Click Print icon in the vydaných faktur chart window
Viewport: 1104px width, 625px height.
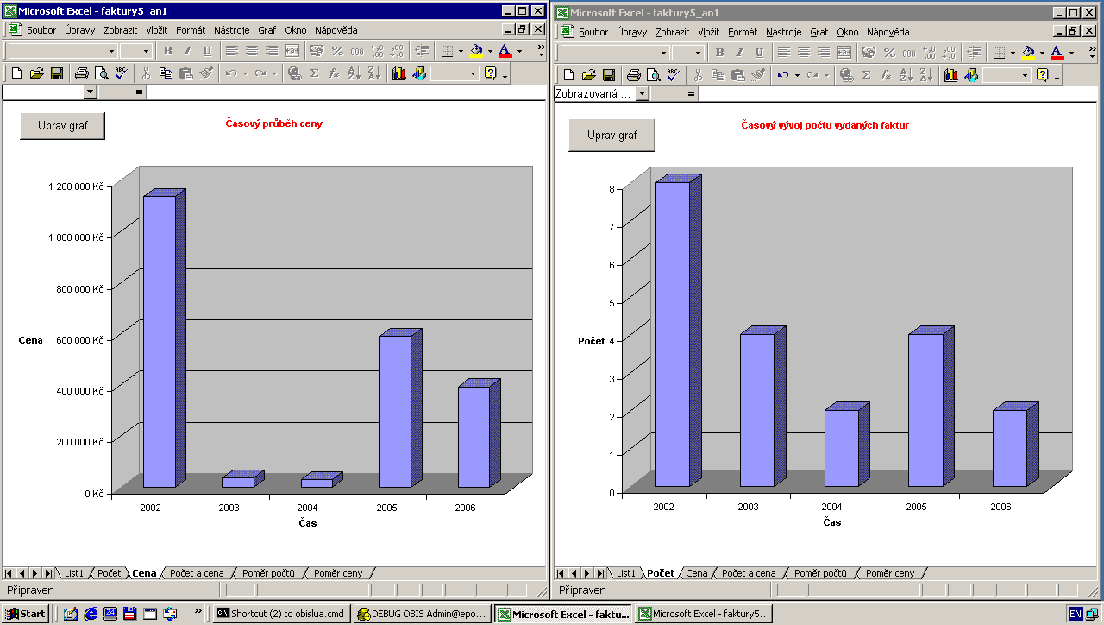(633, 75)
